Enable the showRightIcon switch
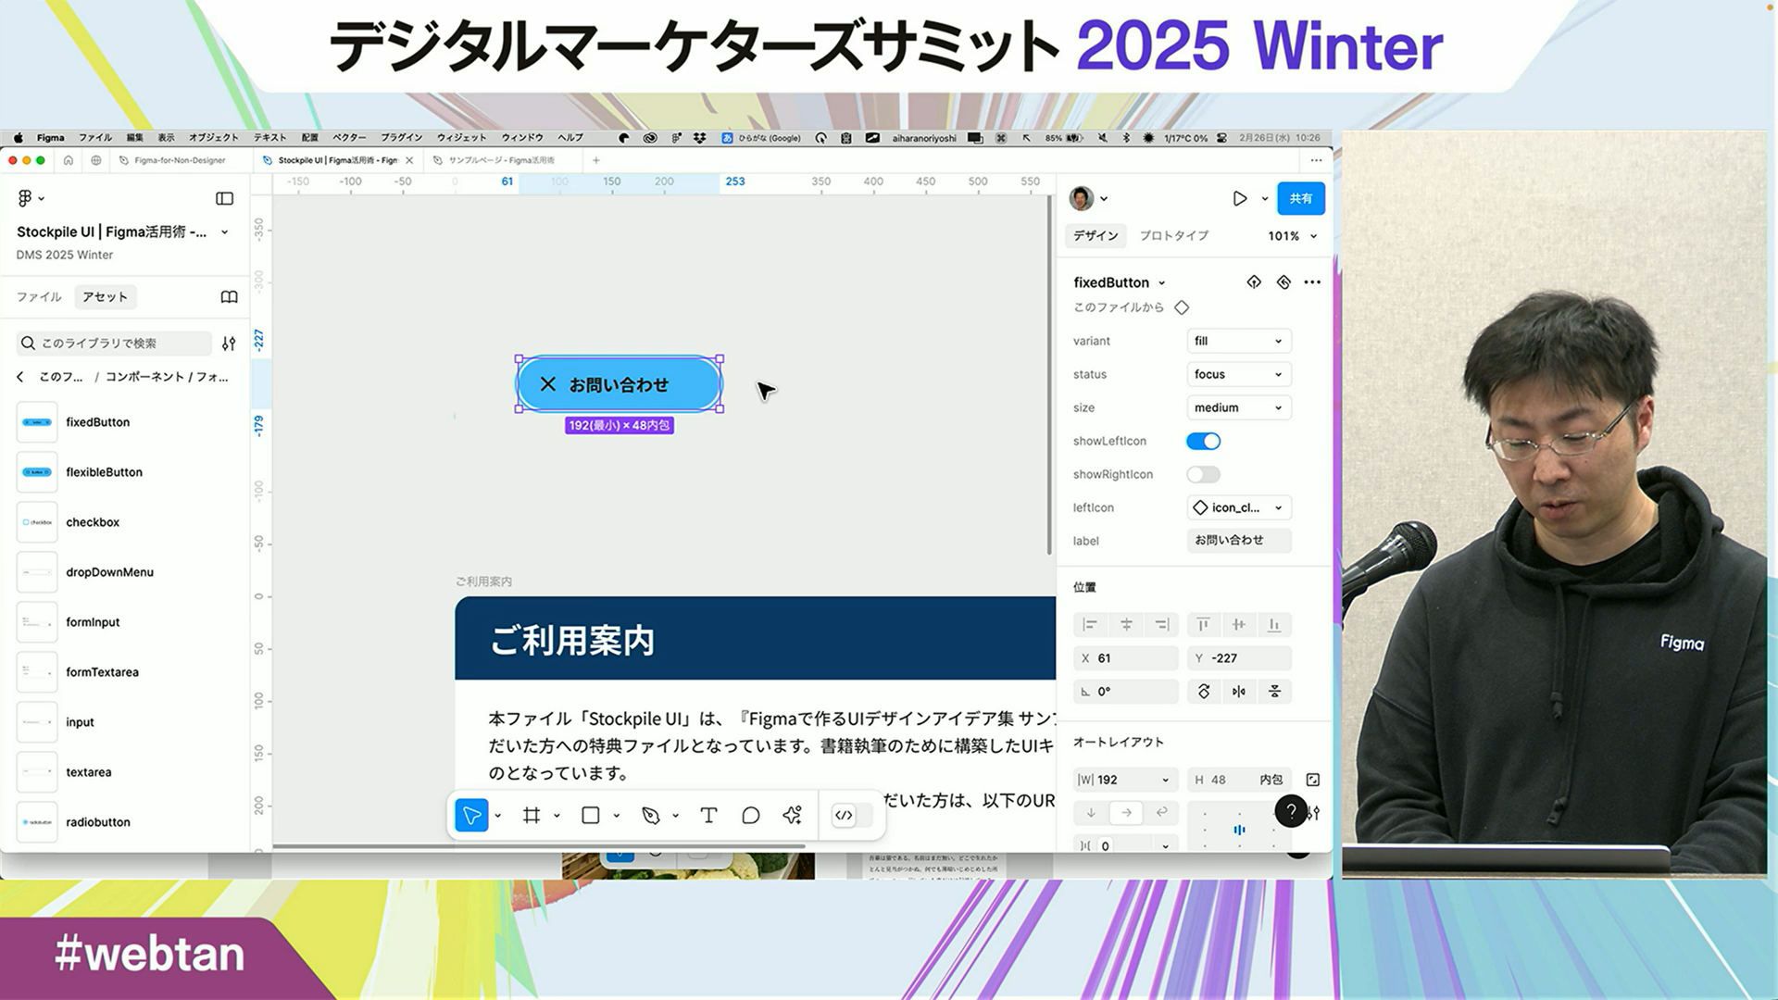 1203,475
